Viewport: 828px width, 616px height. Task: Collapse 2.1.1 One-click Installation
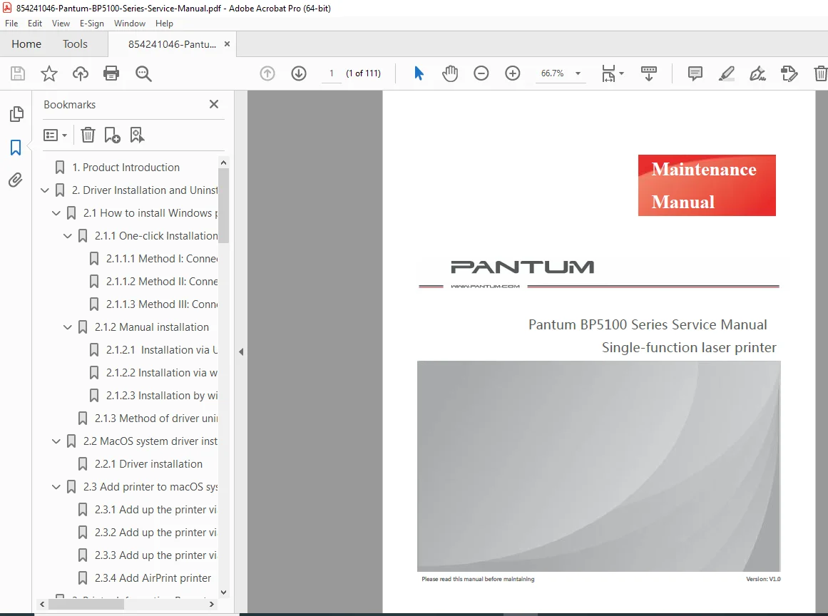click(x=68, y=236)
